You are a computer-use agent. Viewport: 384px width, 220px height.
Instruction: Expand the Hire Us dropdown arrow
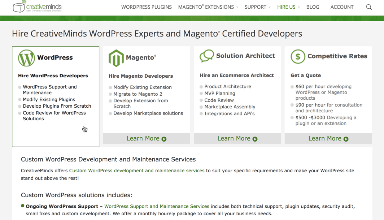tap(299, 7)
